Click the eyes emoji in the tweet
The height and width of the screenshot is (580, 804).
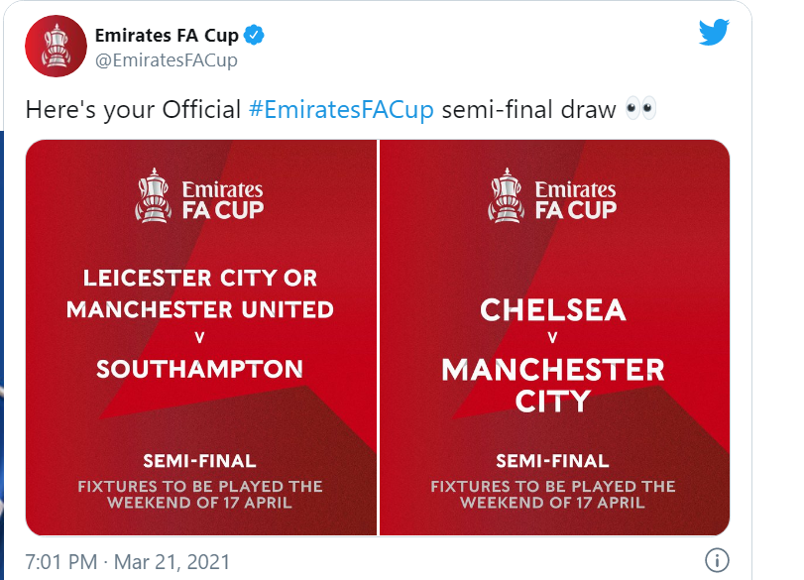640,110
